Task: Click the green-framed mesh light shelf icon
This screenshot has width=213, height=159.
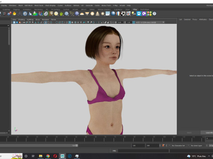Action: 46,14
